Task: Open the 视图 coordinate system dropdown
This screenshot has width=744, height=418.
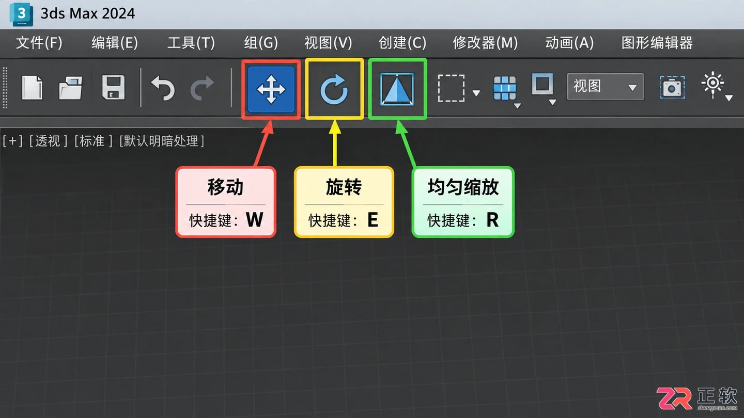Action: (x=606, y=87)
